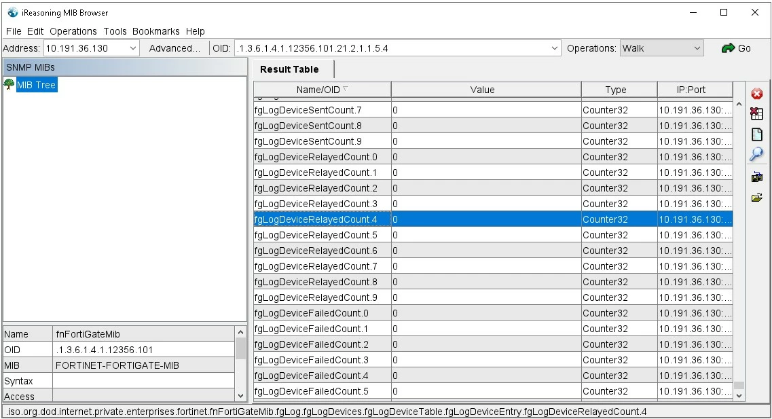Viewport: 772px width, 419px height.
Task: Click the open folder icon
Action: pyautogui.click(x=757, y=198)
